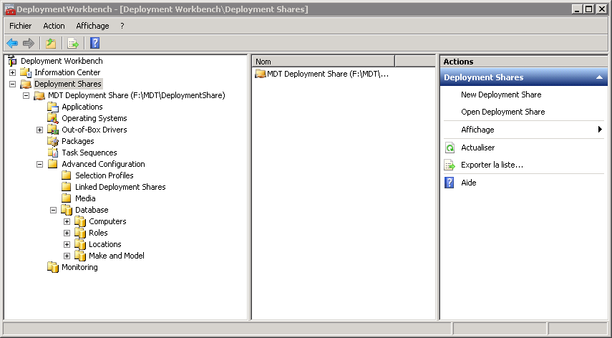Click the Packages node icon
Viewport: 612px width, 338px height.
pos(53,141)
